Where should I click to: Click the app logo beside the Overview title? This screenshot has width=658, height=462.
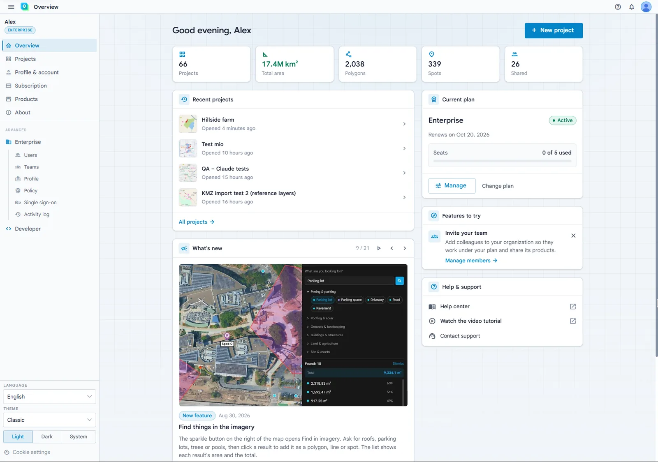(25, 7)
